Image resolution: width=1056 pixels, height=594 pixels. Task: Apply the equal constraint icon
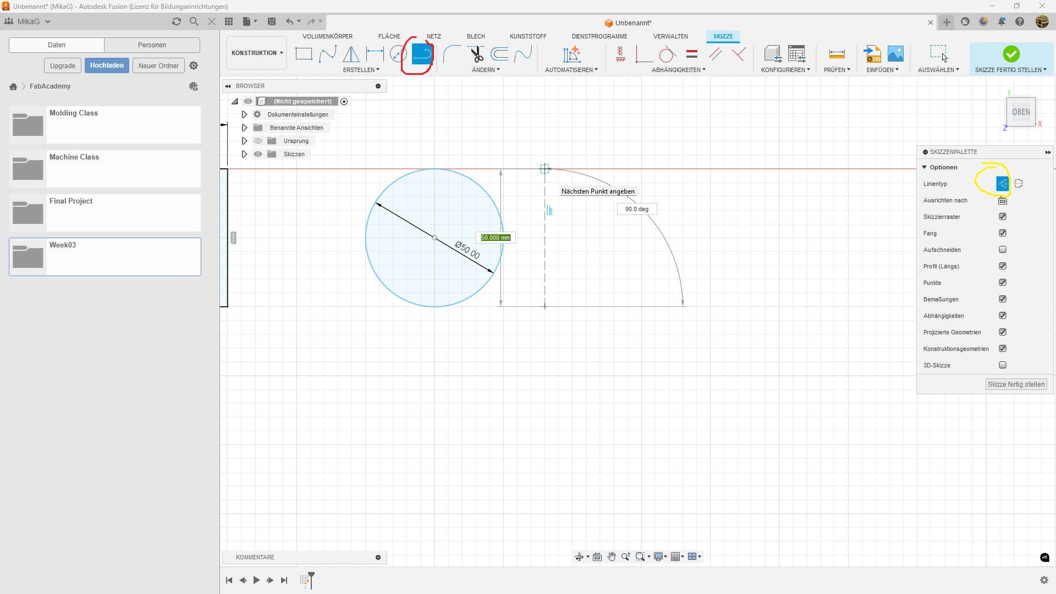692,54
